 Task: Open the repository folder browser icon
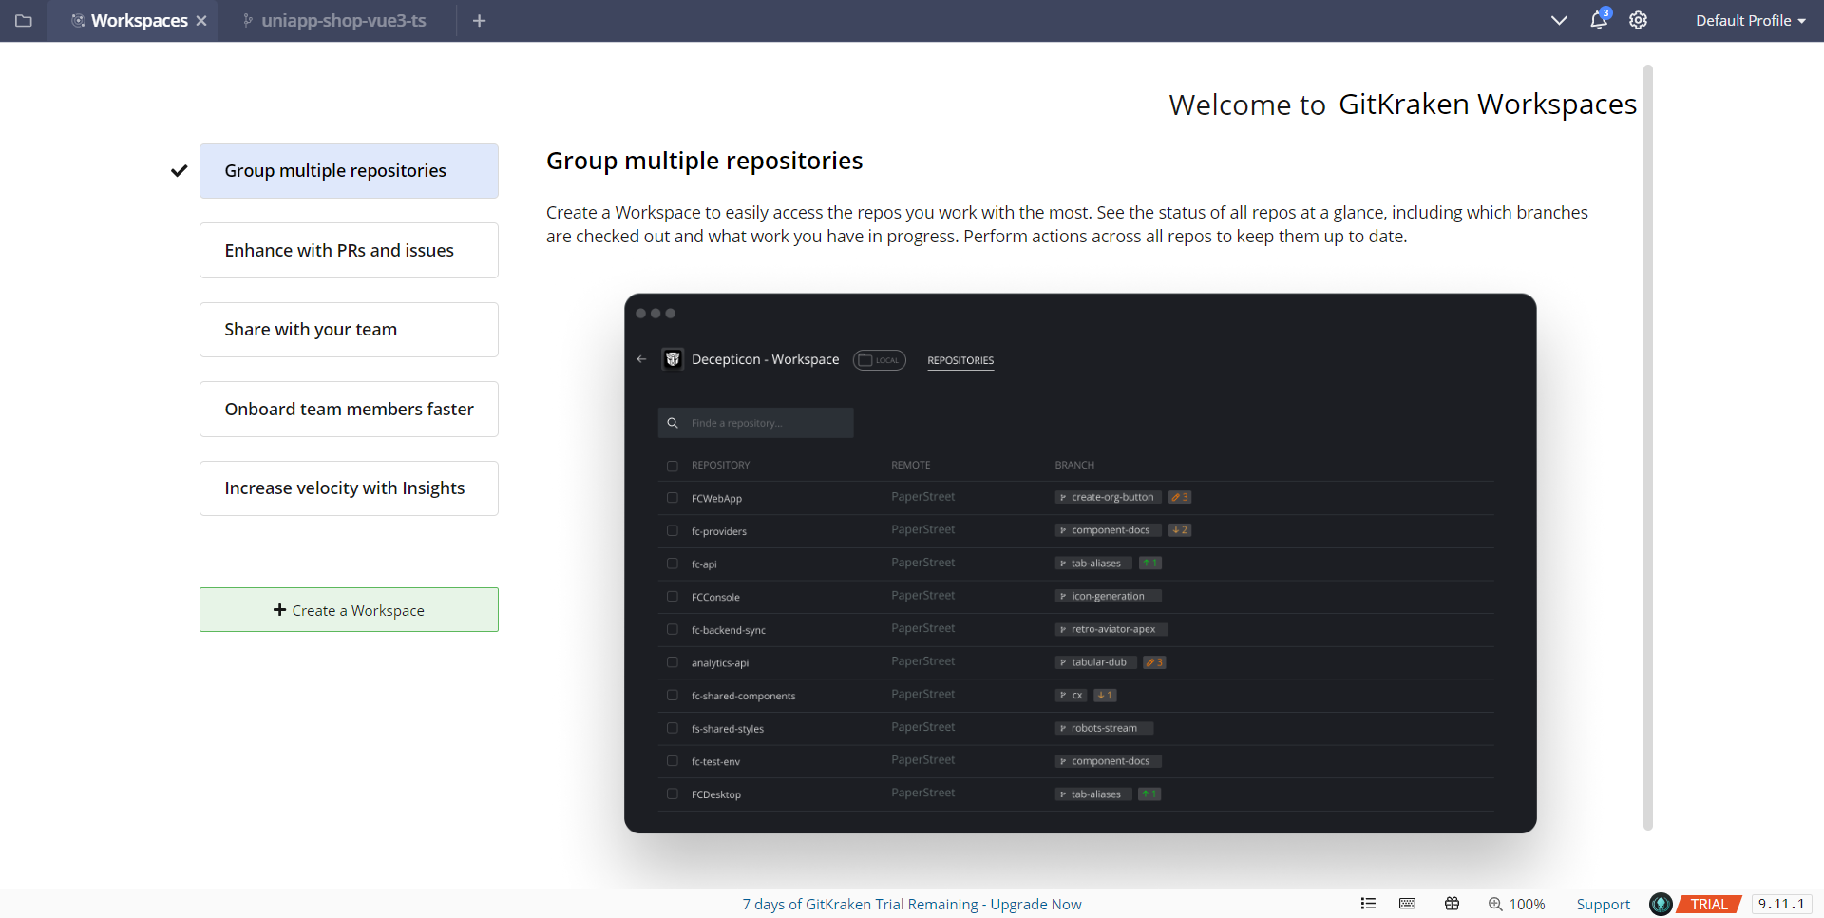pos(24,20)
